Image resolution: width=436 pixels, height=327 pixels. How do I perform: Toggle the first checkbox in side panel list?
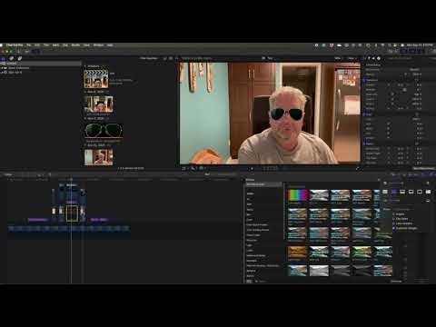(394, 213)
